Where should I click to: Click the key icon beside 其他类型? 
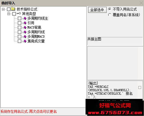click(19, 13)
